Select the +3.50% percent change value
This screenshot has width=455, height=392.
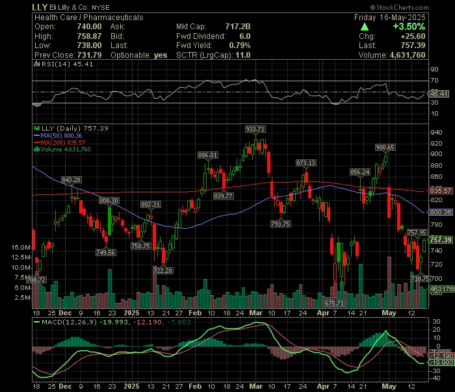[409, 27]
